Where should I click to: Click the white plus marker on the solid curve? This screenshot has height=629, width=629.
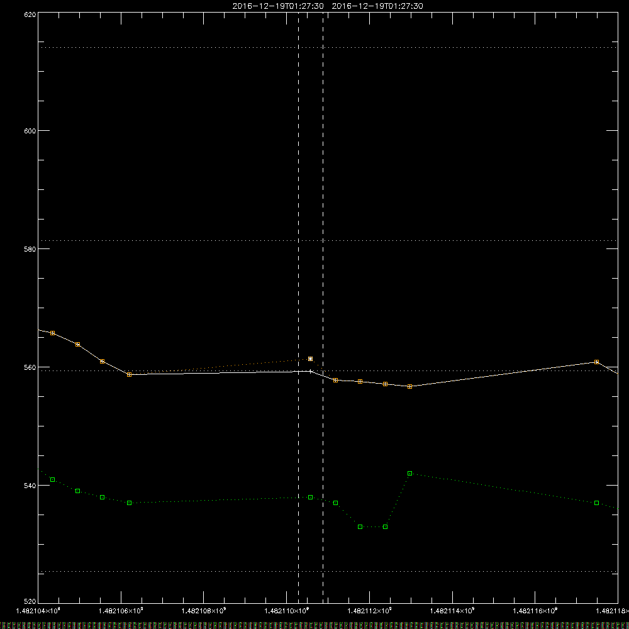(x=311, y=372)
